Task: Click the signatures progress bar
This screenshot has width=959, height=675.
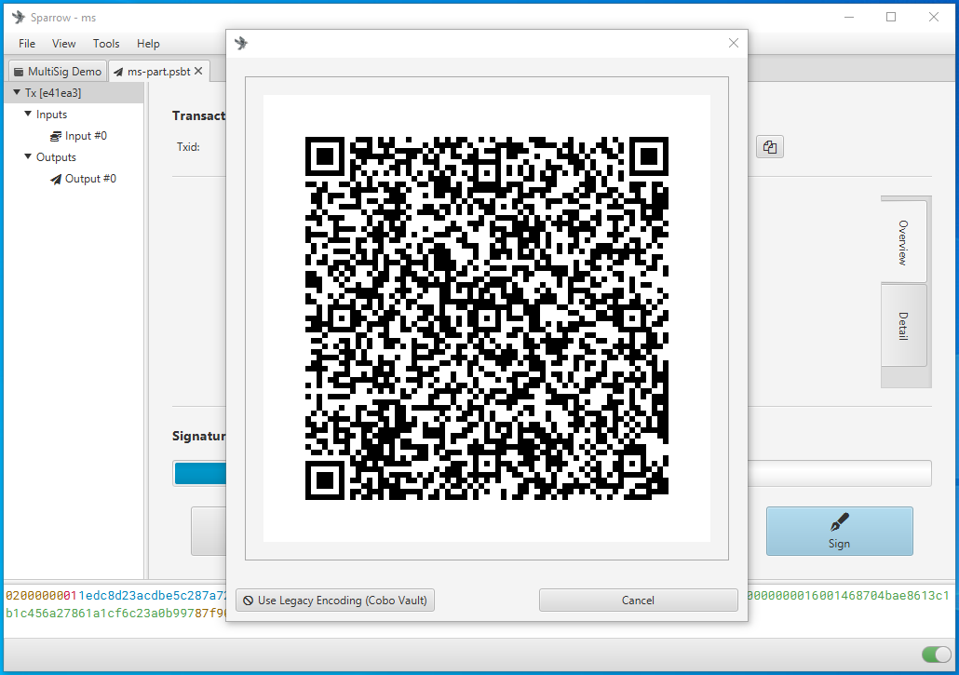Action: pos(552,474)
